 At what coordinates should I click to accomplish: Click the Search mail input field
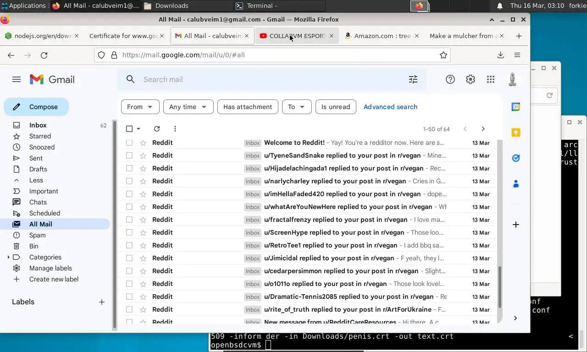coord(272,79)
